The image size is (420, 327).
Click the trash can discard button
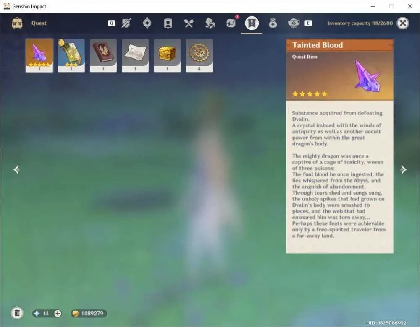[x=17, y=313]
